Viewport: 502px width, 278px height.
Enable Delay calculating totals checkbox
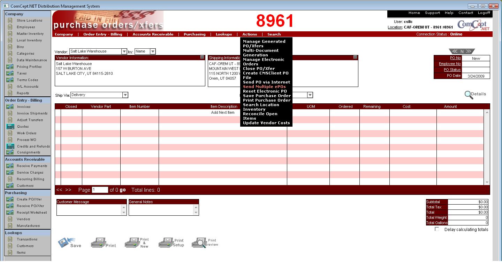click(x=437, y=229)
